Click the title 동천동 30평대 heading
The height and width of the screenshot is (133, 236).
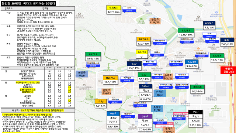[28, 3]
